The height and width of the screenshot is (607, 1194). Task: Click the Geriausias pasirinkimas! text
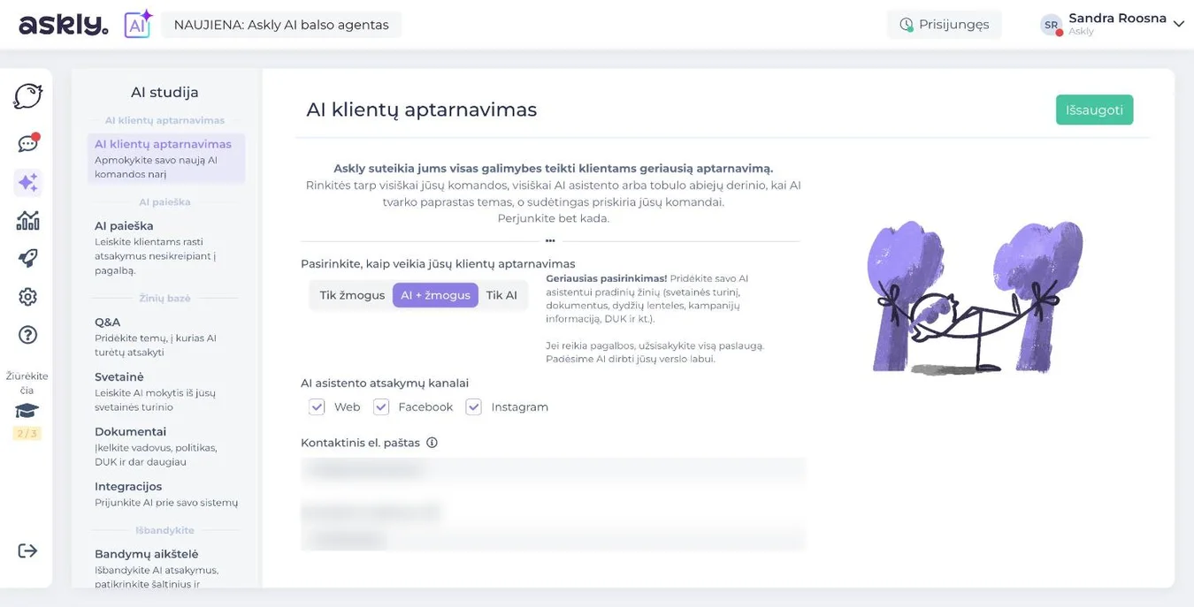(x=607, y=277)
